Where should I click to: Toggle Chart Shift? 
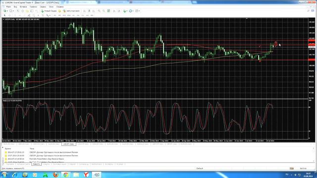[119, 11]
